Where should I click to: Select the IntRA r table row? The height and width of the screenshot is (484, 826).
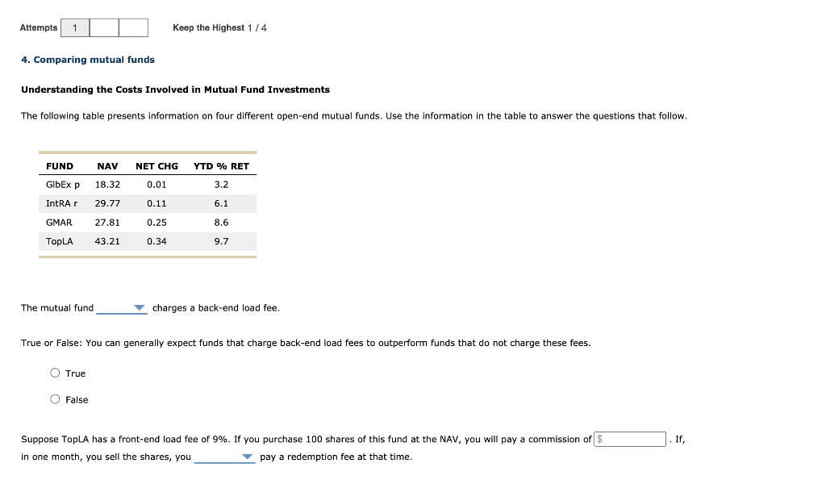145,203
